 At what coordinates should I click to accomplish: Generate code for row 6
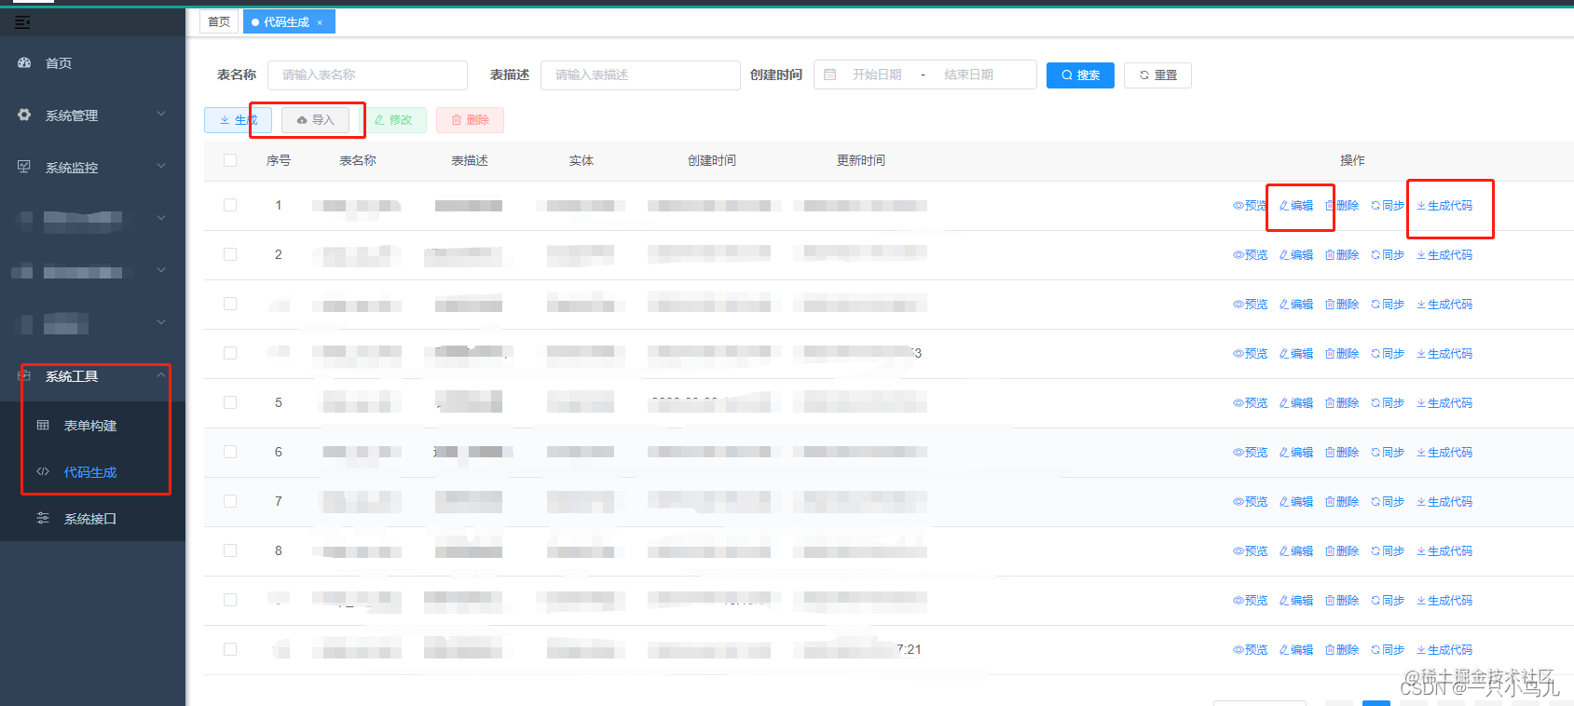[1444, 453]
